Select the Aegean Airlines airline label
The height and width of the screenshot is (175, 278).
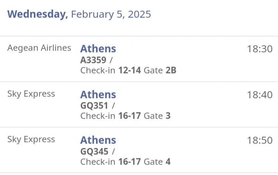tap(39, 48)
